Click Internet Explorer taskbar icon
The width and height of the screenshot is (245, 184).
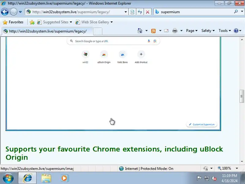27,178
